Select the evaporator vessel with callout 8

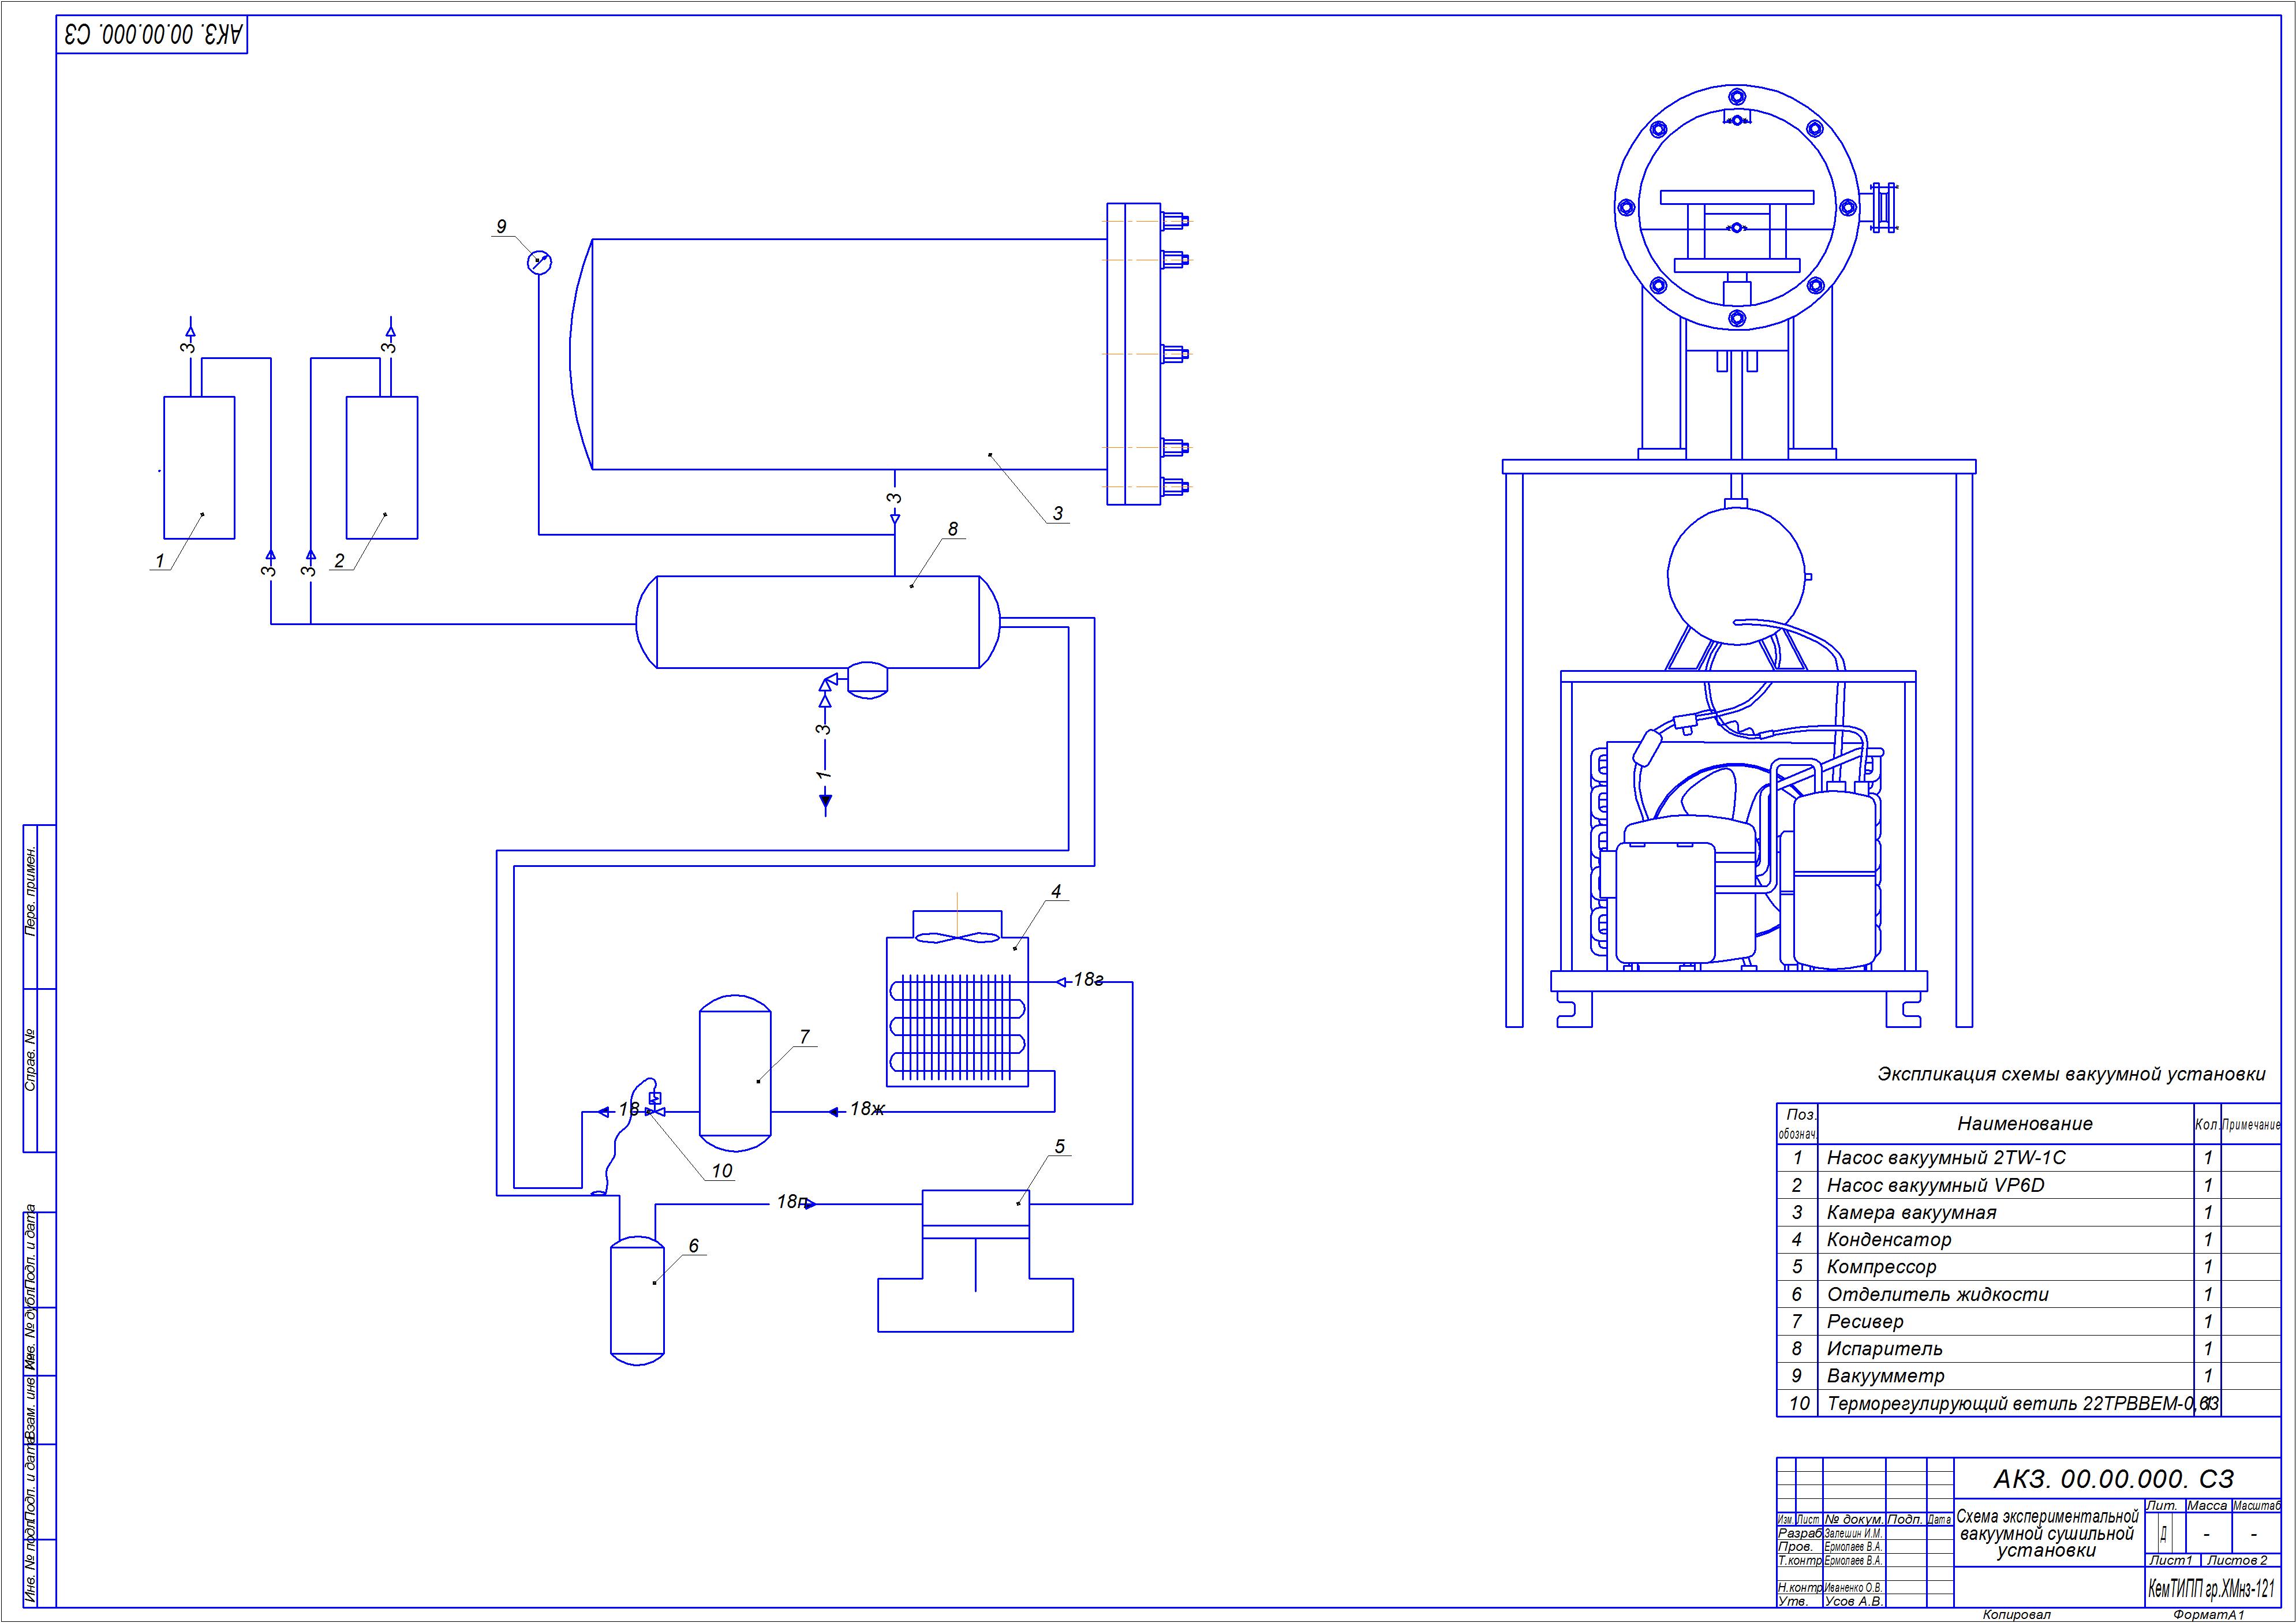818,622
